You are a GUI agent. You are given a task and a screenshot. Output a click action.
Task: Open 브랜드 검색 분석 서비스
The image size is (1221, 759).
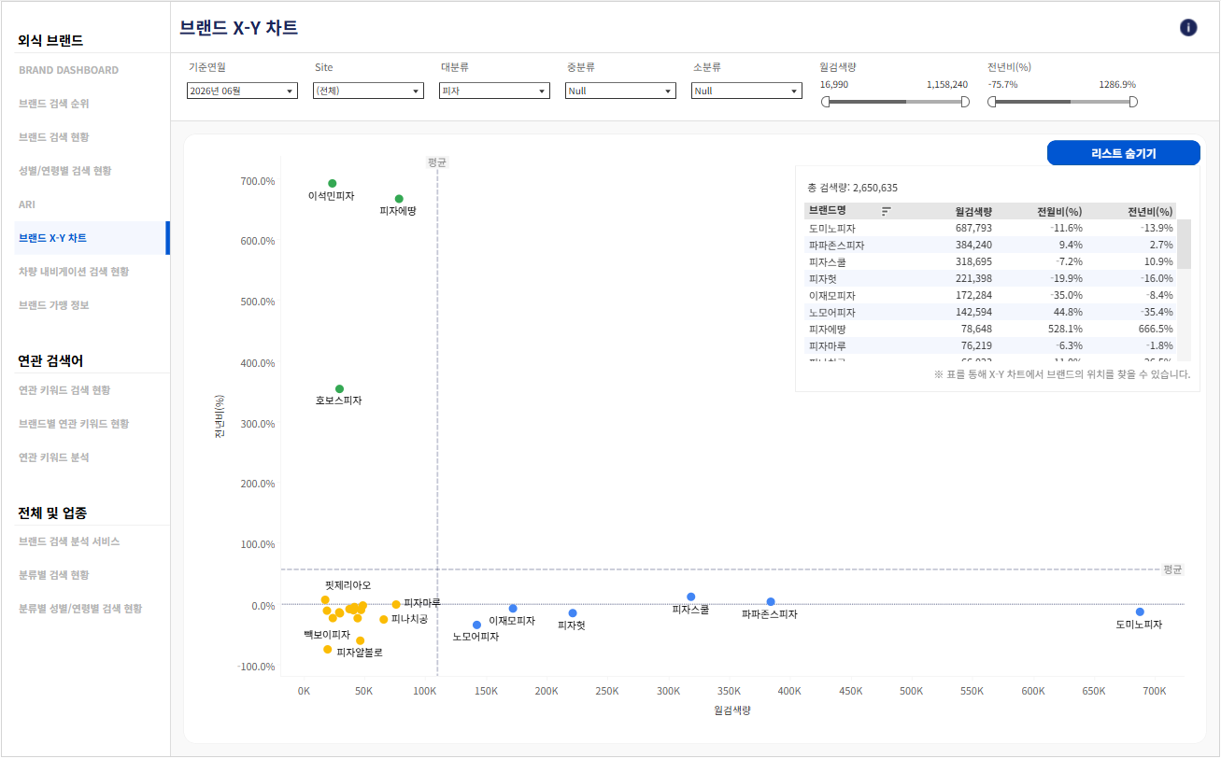point(69,541)
